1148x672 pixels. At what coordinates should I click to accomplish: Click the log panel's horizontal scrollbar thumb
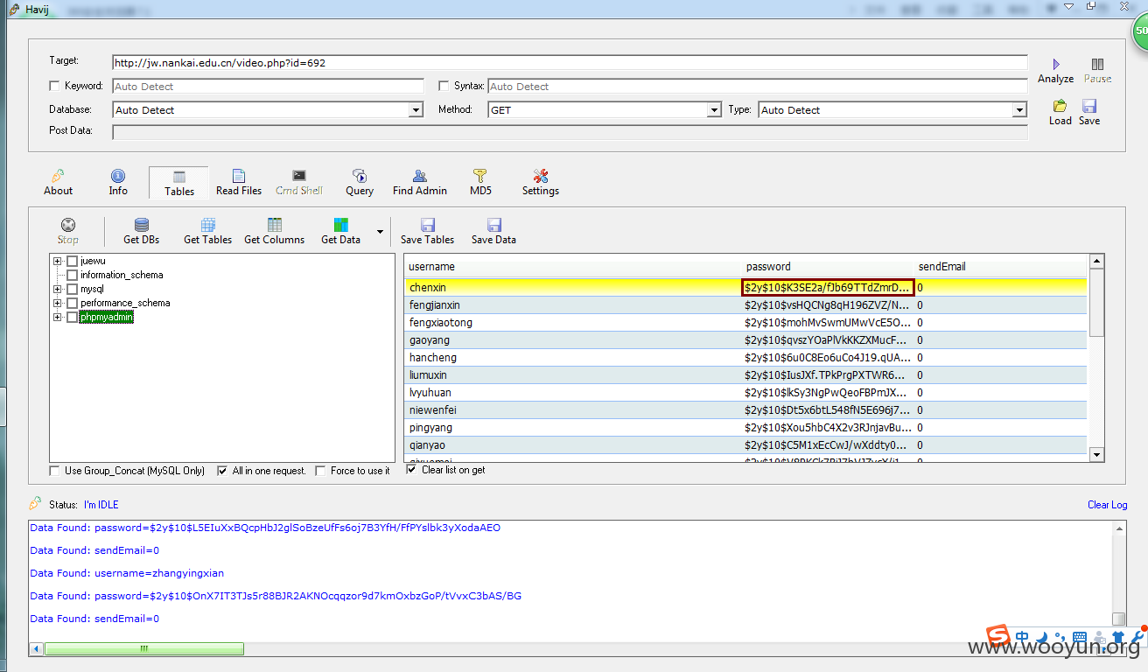coord(143,649)
